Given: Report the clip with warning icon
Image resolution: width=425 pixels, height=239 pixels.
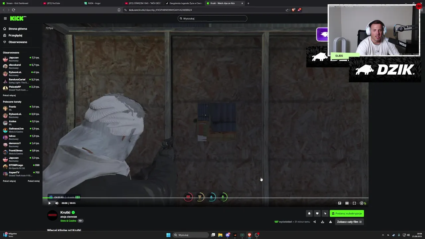Looking at the screenshot, I should (x=330, y=222).
